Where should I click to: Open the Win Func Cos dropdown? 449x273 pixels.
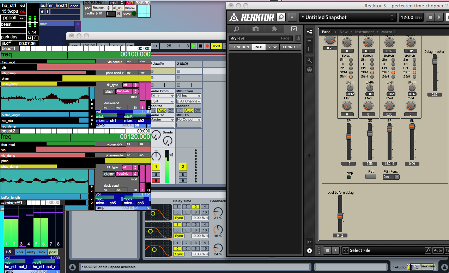(391, 177)
